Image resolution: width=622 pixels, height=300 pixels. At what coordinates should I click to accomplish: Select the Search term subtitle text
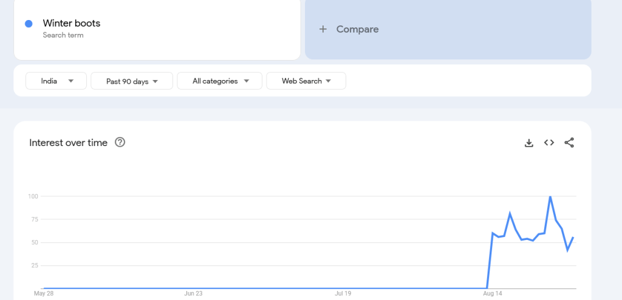pos(63,35)
